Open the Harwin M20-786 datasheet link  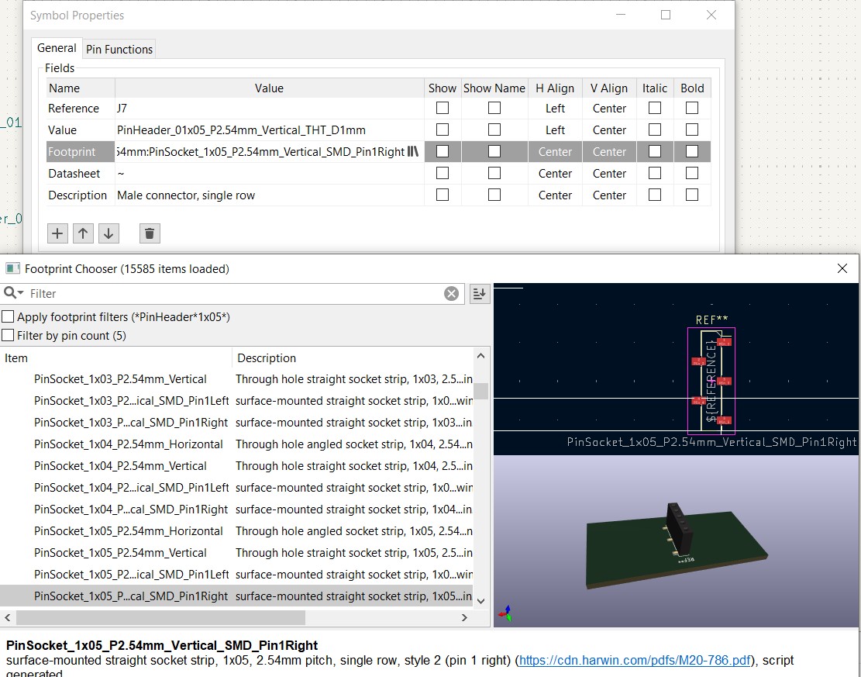(x=635, y=660)
